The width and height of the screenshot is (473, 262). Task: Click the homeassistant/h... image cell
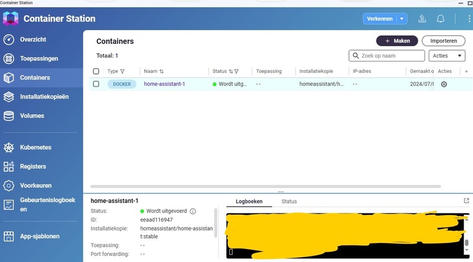(x=321, y=84)
